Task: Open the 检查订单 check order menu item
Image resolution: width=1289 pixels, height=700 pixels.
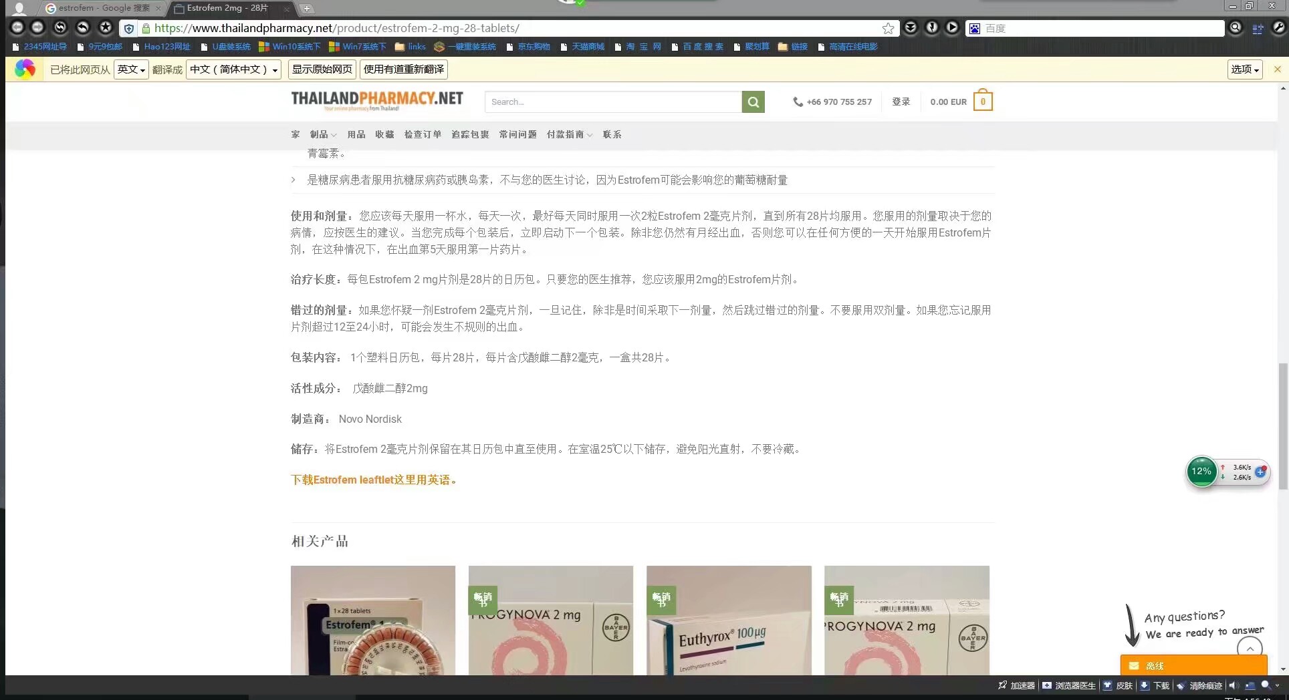Action: pos(423,134)
